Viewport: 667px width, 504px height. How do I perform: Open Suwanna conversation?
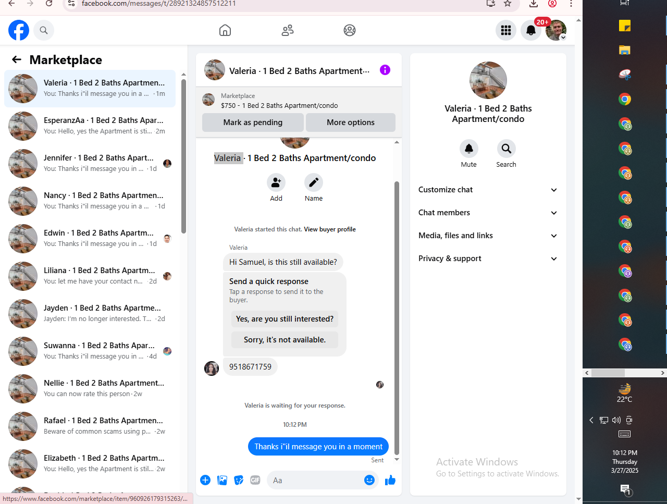[90, 351]
